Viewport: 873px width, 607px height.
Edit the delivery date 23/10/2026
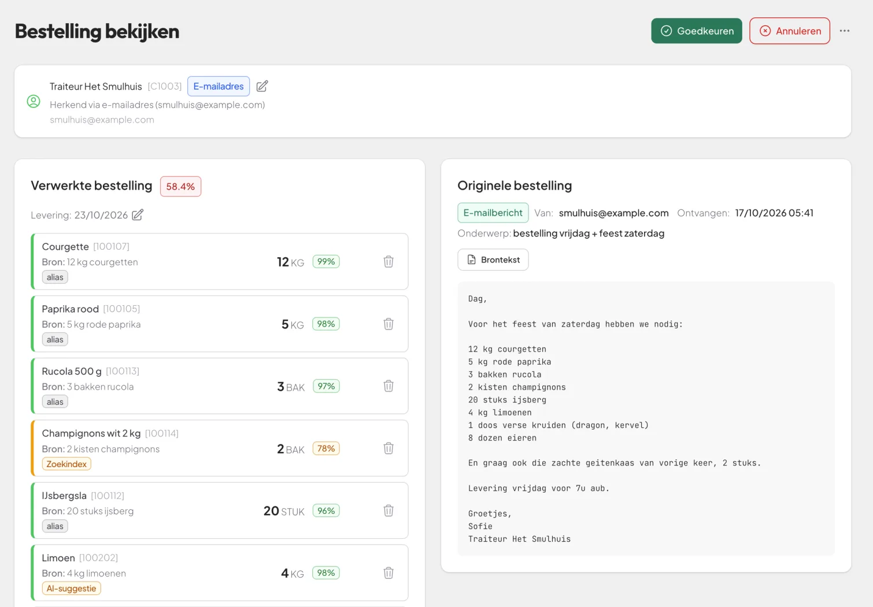point(138,215)
